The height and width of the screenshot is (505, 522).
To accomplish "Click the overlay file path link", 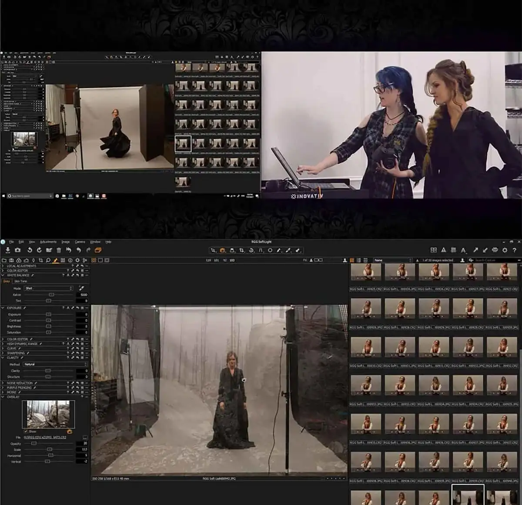I will click(45, 437).
